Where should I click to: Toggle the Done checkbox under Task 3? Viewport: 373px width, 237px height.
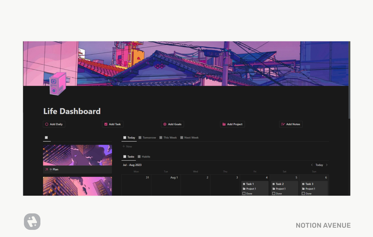click(x=304, y=193)
